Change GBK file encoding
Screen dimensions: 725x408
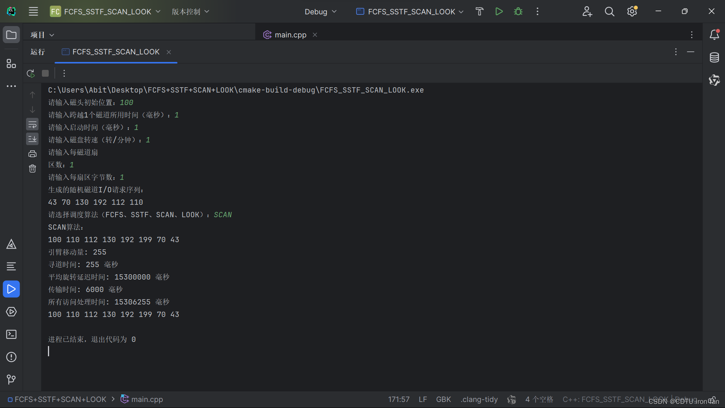tap(444, 399)
